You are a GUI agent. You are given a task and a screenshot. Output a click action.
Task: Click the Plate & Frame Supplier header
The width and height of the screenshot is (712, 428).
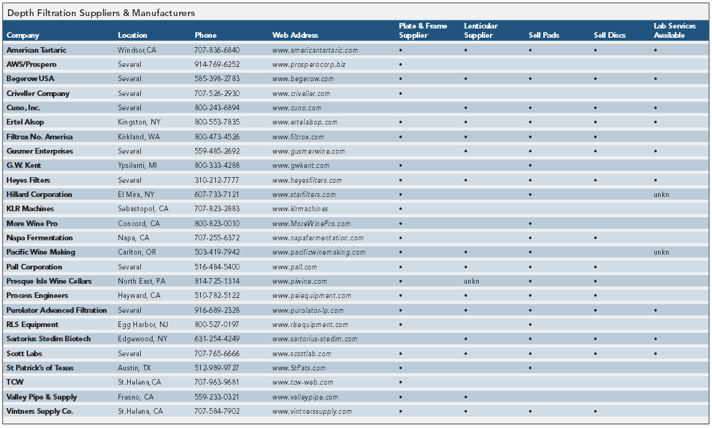point(423,31)
